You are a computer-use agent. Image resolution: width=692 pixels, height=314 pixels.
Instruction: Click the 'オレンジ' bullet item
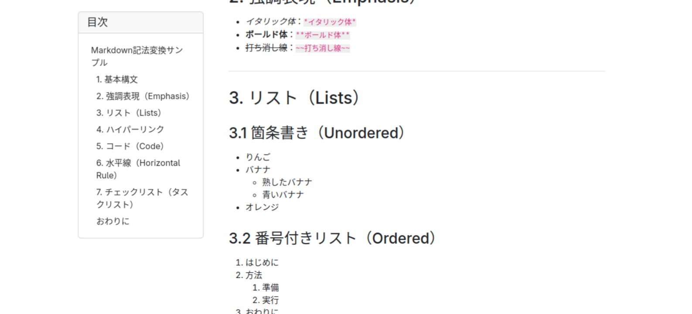tap(262, 207)
